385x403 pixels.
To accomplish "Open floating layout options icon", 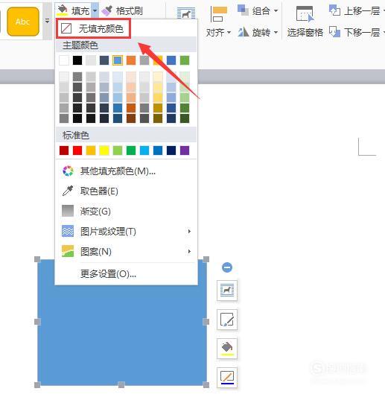I will (x=227, y=291).
